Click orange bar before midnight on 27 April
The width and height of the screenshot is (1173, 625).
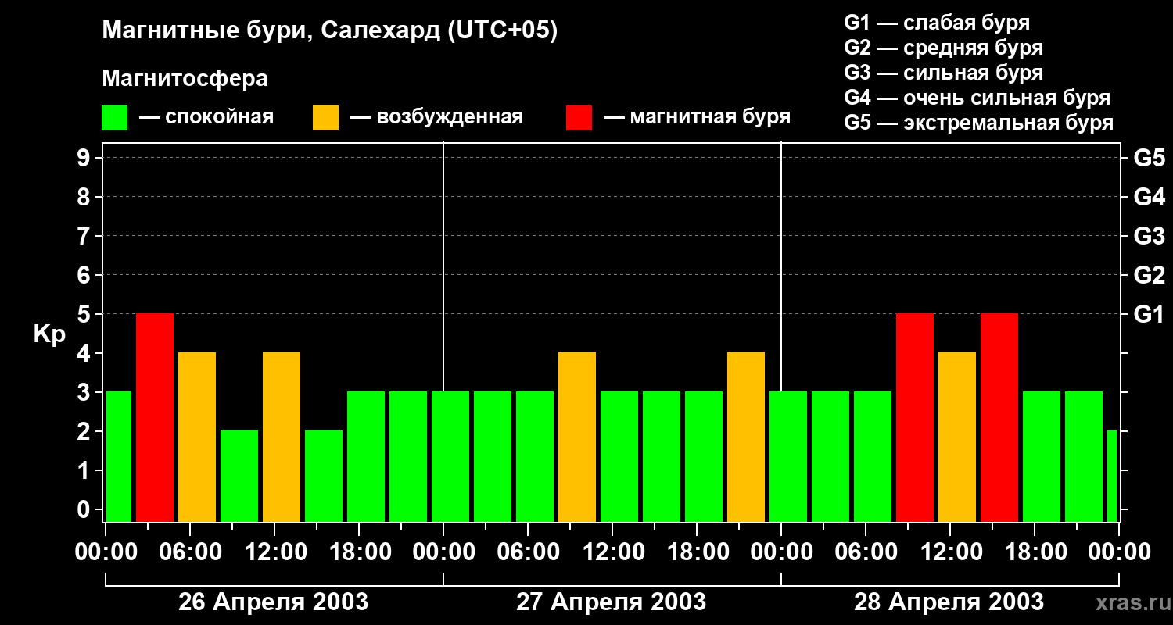click(746, 437)
